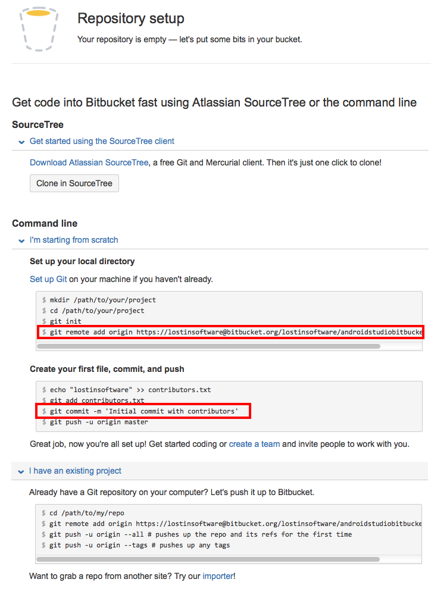This screenshot has width=431, height=601.
Task: Click the existing-project code block's horizontal scrollbar
Action: pyautogui.click(x=208, y=559)
